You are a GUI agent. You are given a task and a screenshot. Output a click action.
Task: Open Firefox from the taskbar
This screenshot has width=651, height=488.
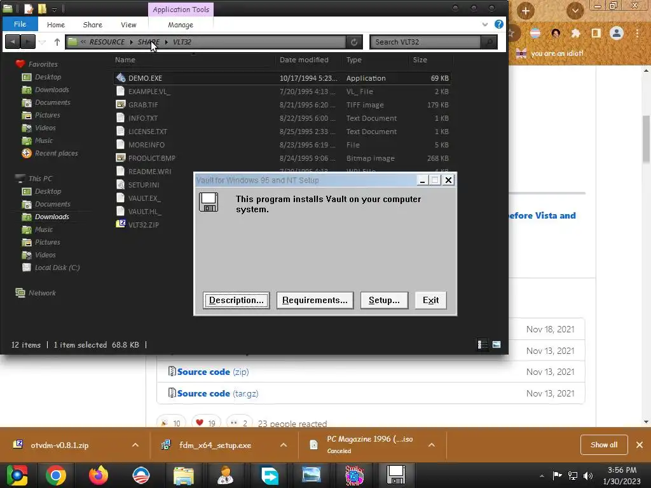[x=99, y=475]
